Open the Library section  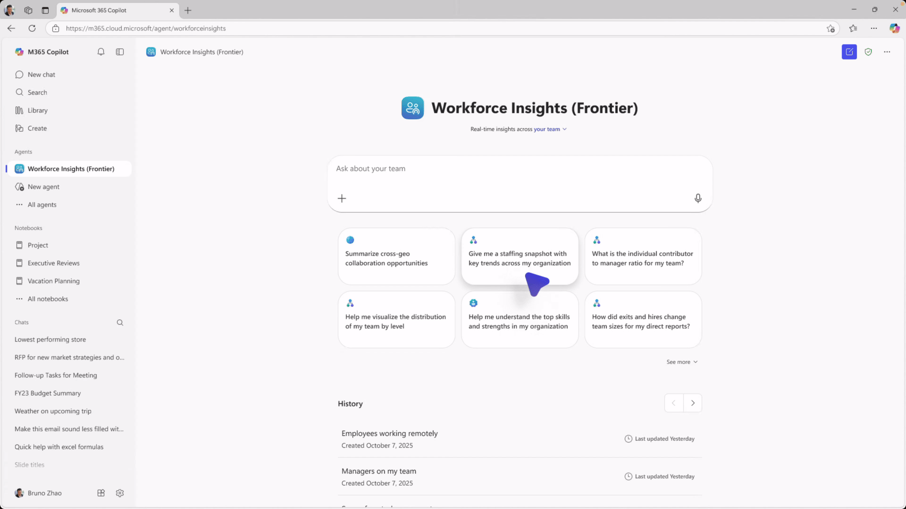[x=37, y=110]
